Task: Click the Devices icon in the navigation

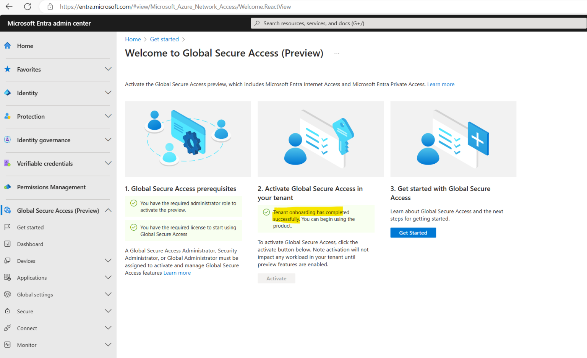Action: [x=7, y=260]
